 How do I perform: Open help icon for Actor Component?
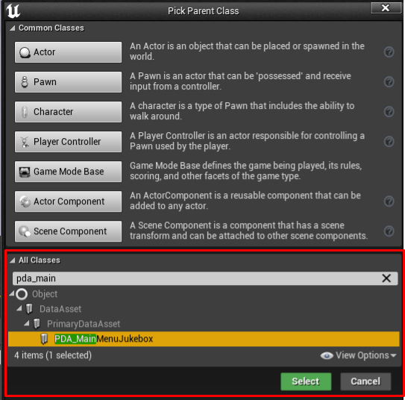click(x=389, y=201)
